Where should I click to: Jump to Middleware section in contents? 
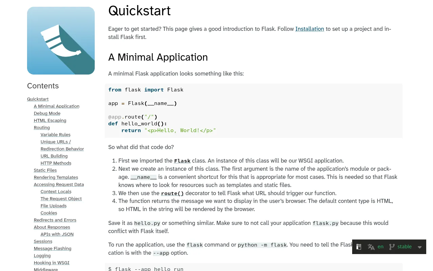[x=46, y=269]
